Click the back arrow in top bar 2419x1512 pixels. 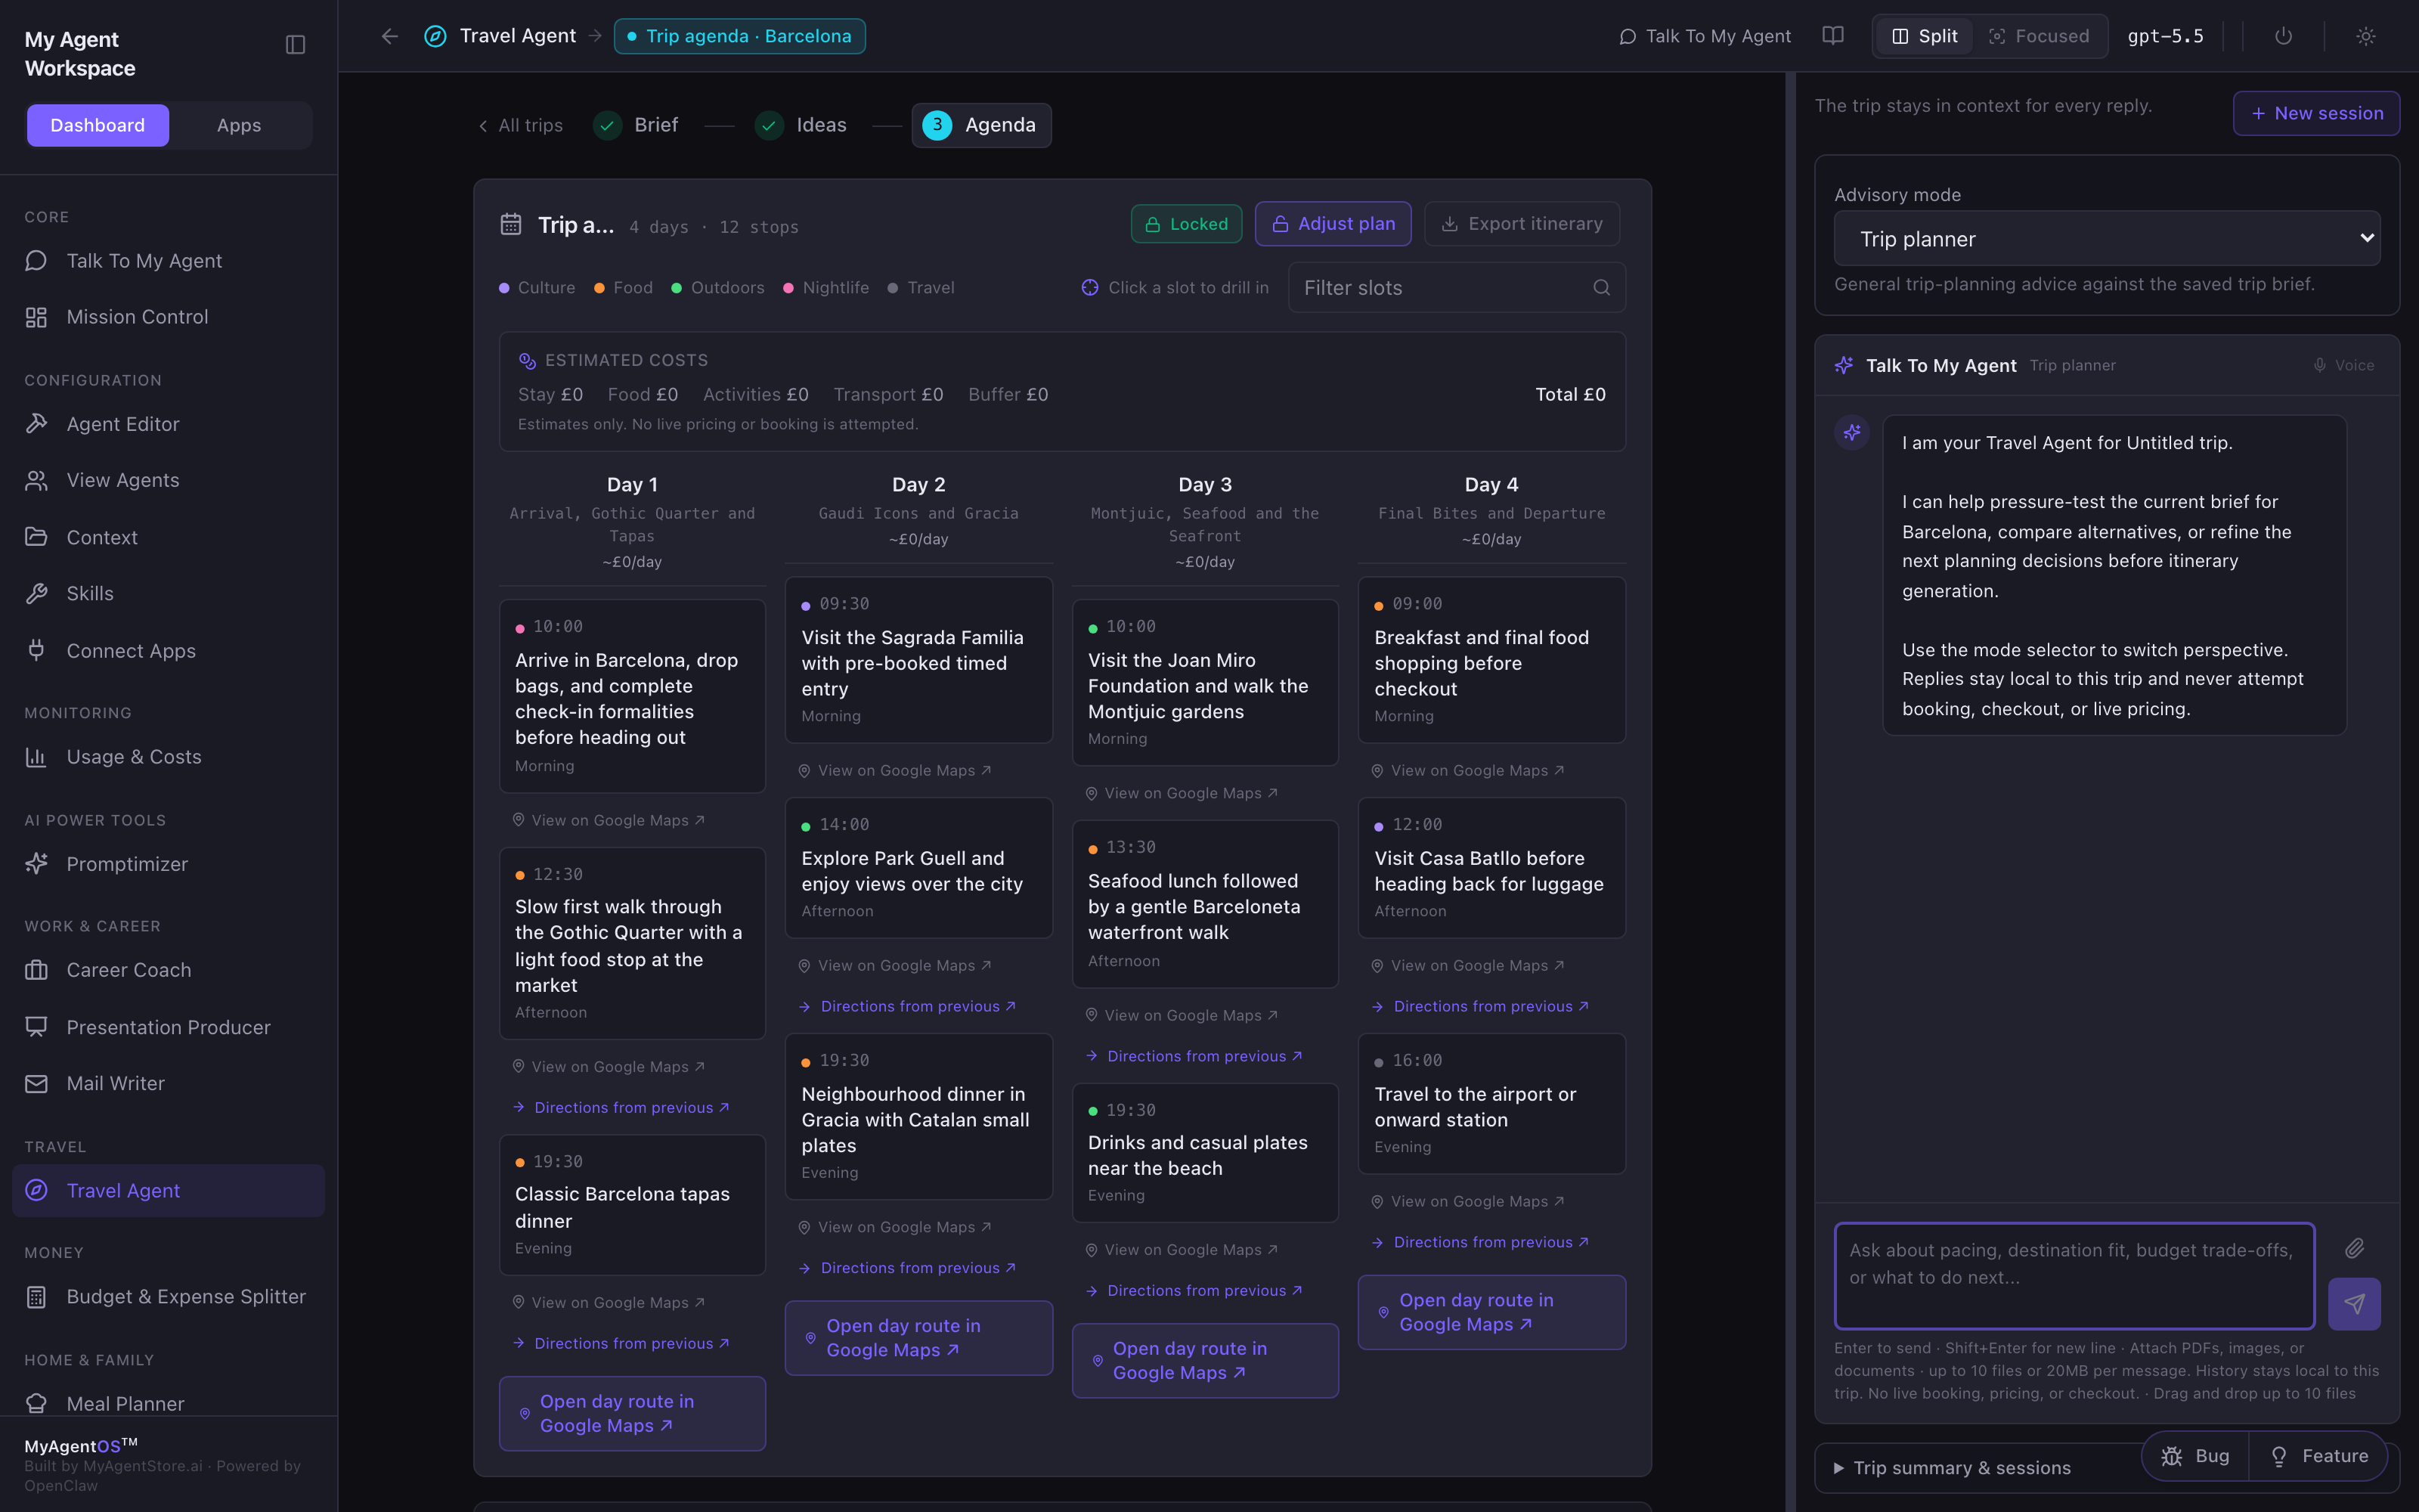pyautogui.click(x=390, y=36)
